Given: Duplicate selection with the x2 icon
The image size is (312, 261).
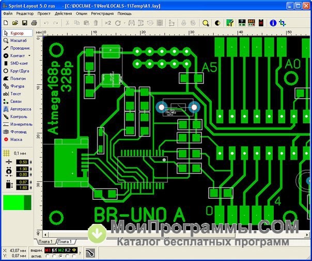Looking at the screenshot, I should point(108,23).
